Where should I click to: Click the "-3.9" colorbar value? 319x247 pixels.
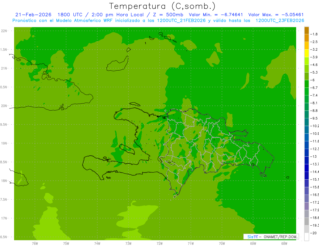pos(314,57)
